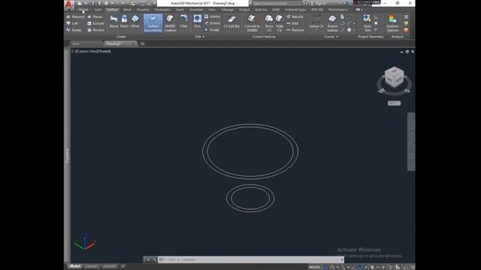Viewport: 481px width, 270px height.
Task: Click the ViewCube in viewport
Action: pos(394,77)
